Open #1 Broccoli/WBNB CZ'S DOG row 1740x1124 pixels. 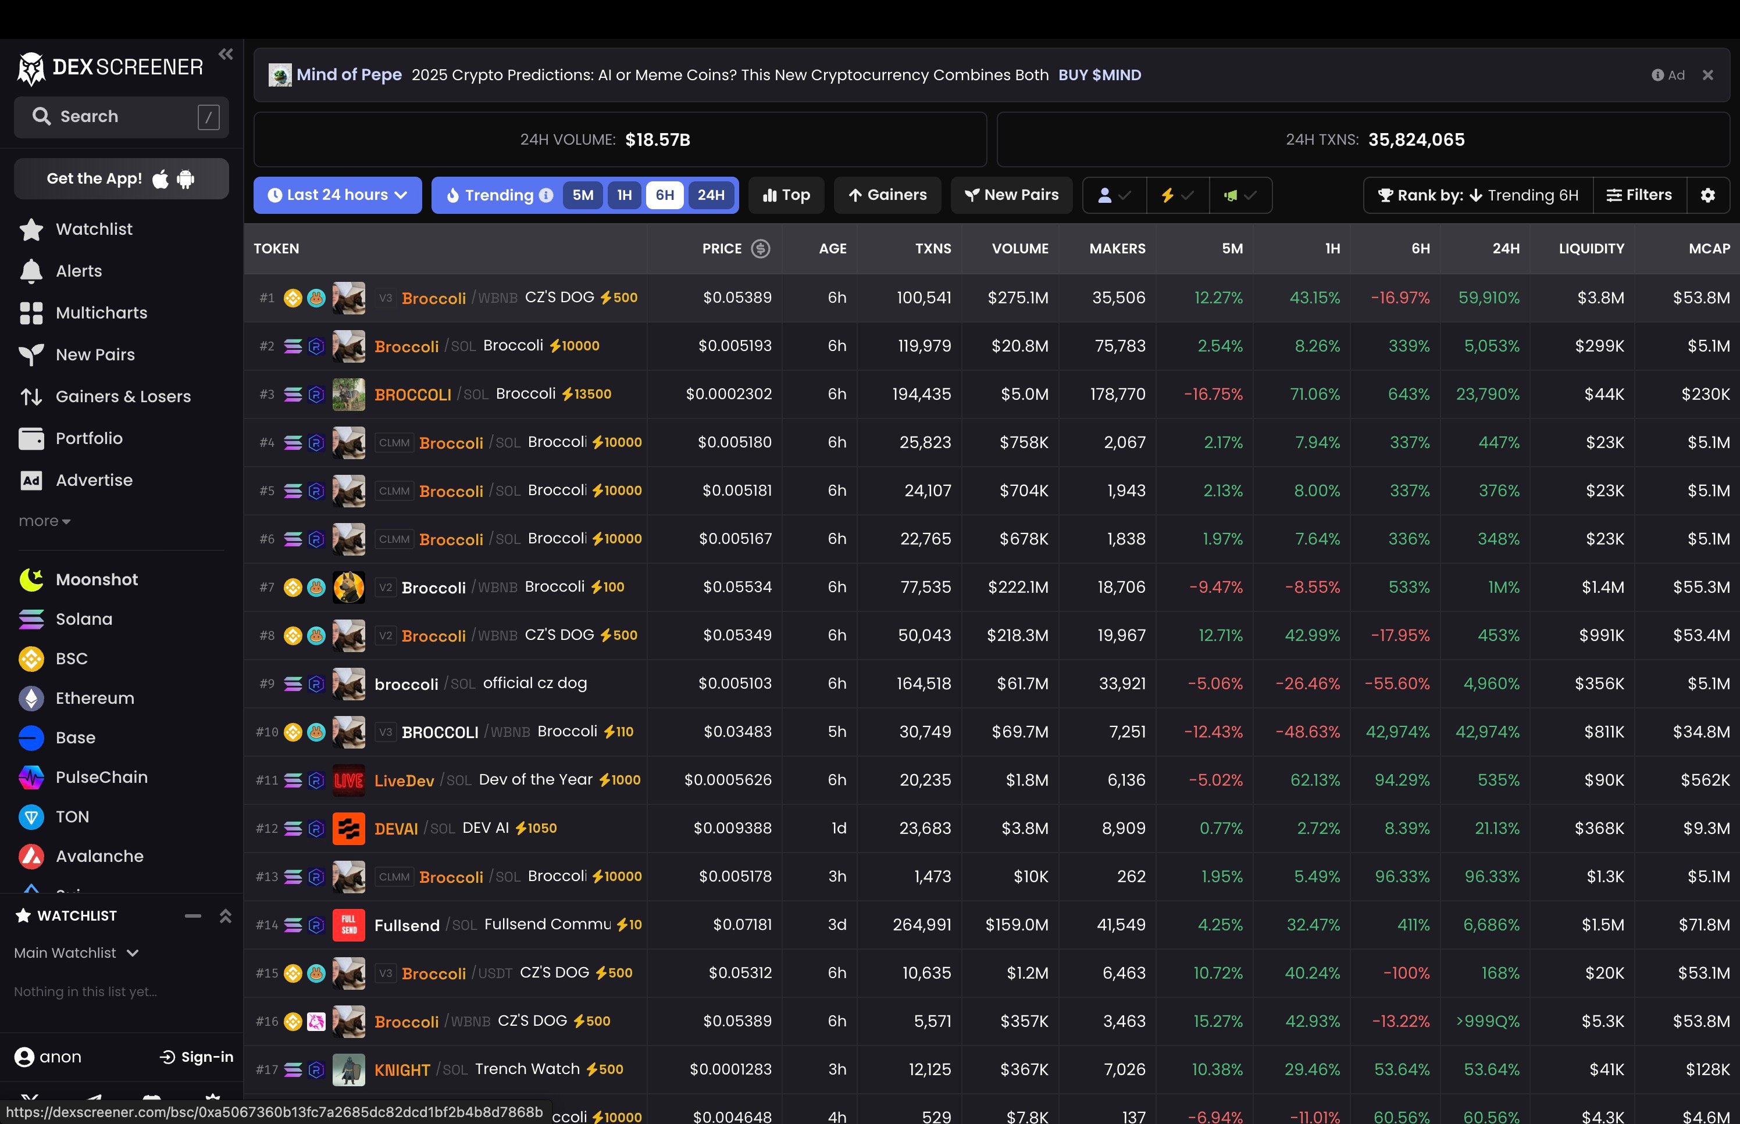pos(992,298)
